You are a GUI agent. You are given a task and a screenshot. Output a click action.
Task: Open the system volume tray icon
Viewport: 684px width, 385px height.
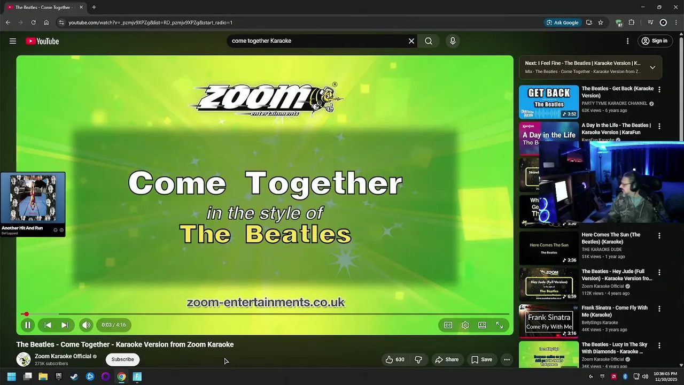(x=645, y=376)
